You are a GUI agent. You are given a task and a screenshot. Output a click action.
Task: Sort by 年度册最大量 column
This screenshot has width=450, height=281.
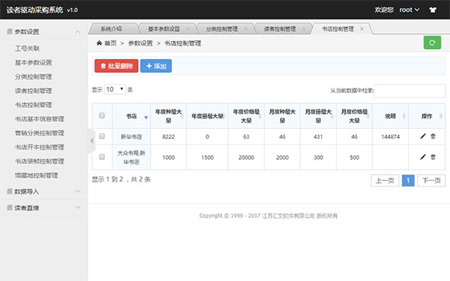pos(207,116)
